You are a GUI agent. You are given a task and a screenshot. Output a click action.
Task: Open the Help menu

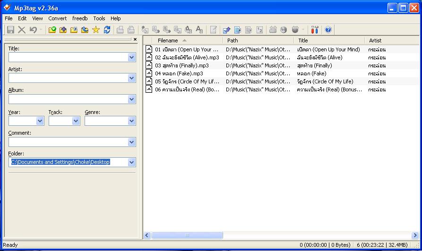click(x=115, y=18)
